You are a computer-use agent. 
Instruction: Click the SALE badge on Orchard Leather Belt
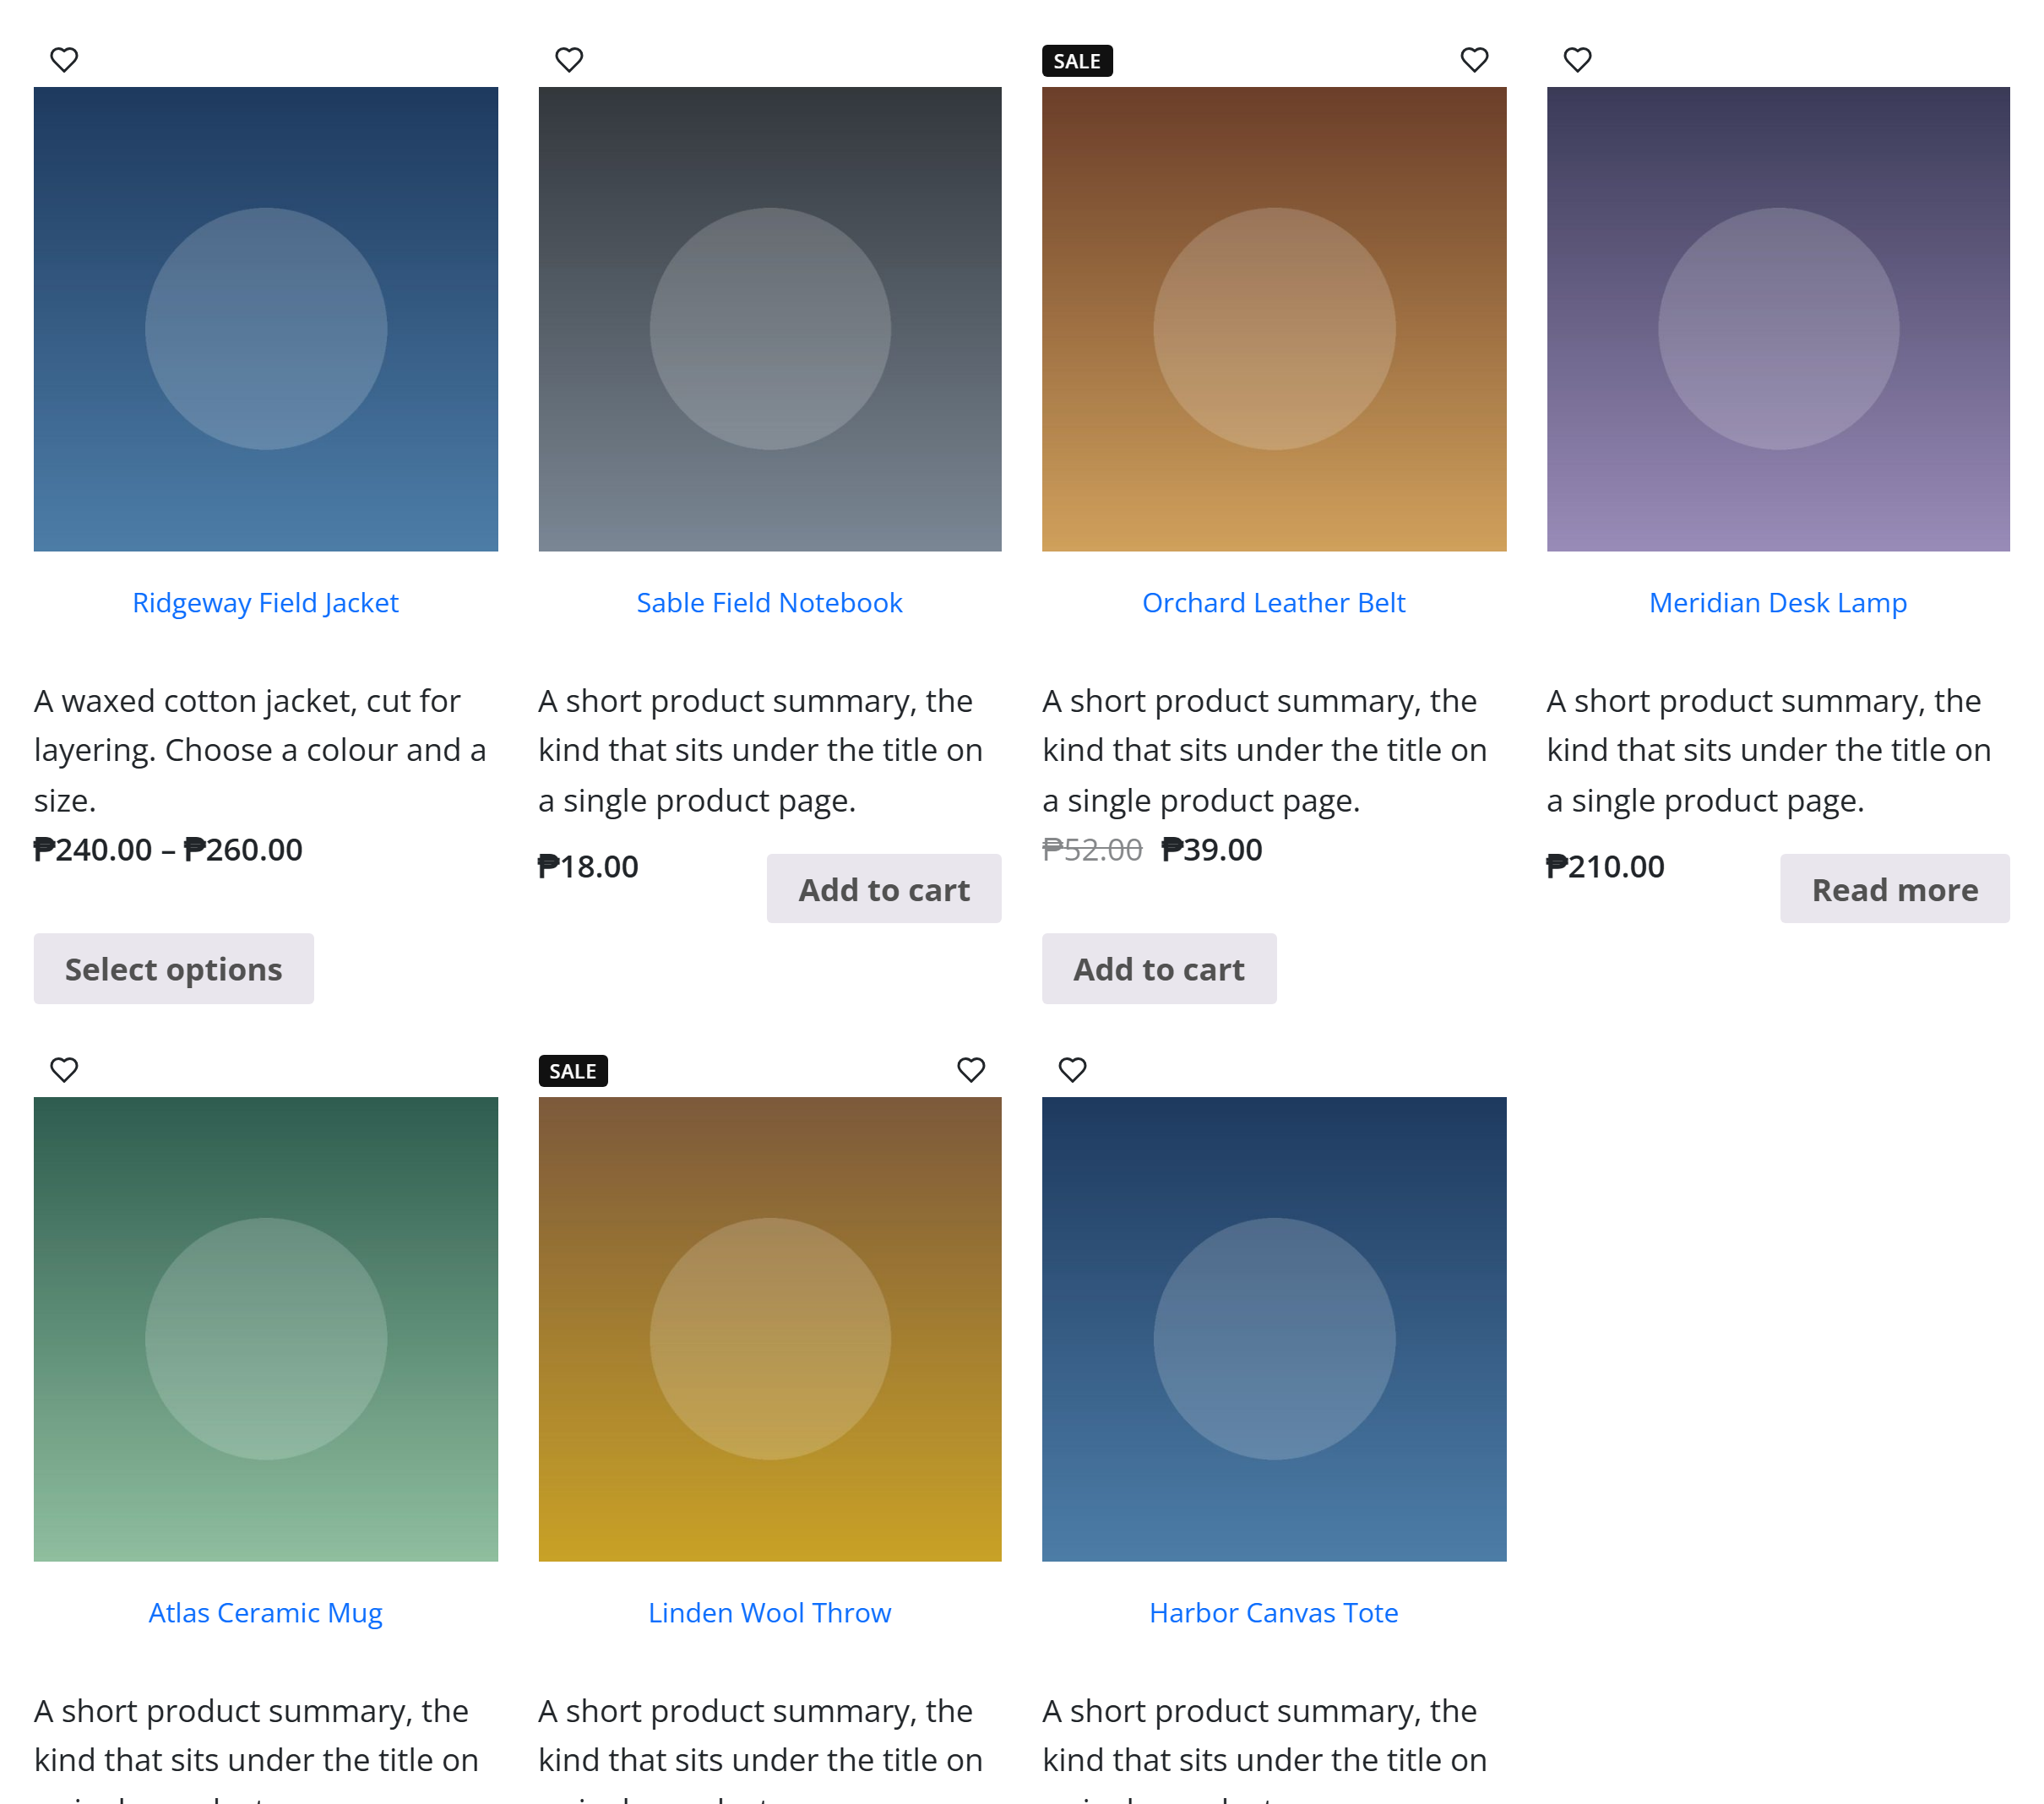click(x=1077, y=61)
